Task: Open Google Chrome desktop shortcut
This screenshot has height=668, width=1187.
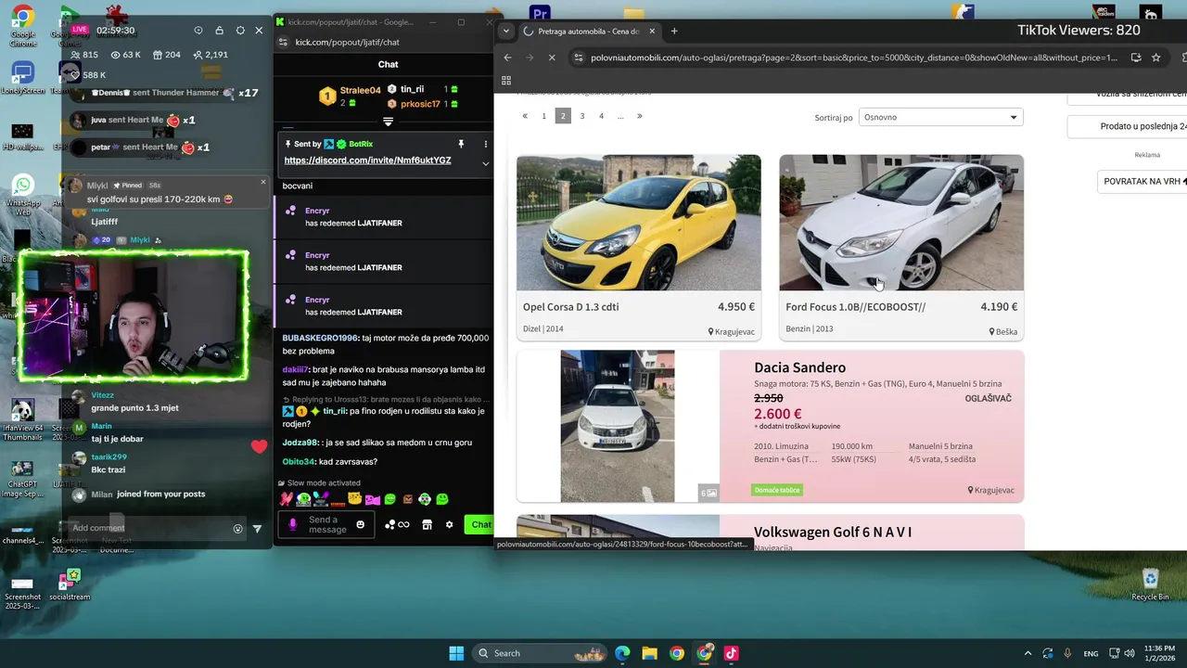Action: click(x=23, y=26)
